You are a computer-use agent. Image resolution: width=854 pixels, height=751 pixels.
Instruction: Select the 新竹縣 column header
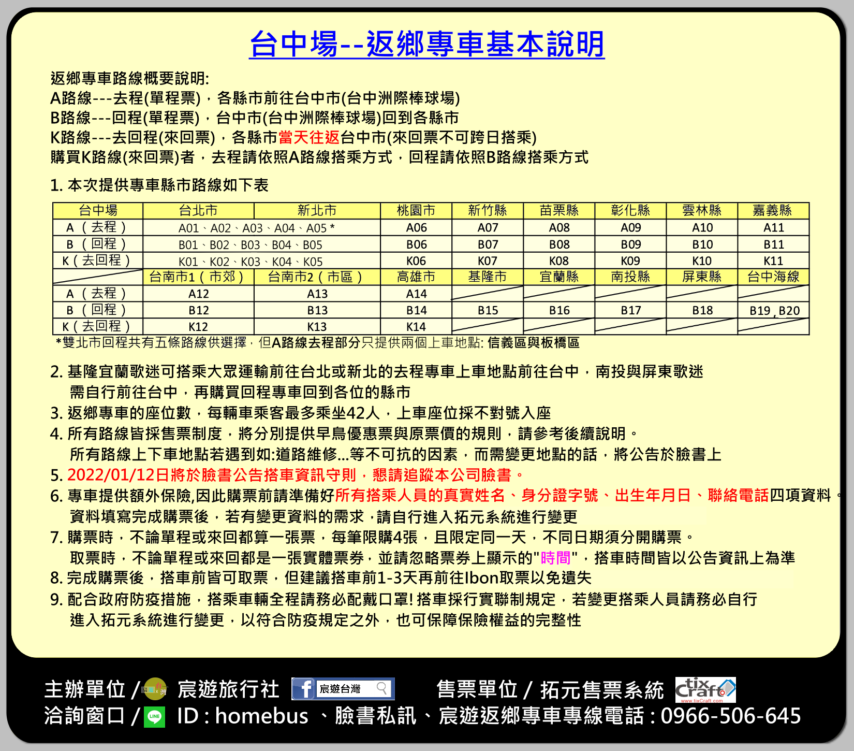click(x=488, y=211)
